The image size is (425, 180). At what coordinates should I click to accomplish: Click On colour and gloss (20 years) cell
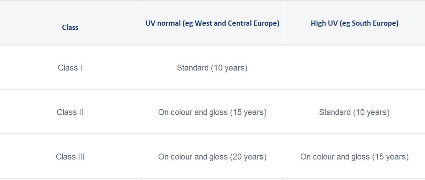tap(212, 157)
